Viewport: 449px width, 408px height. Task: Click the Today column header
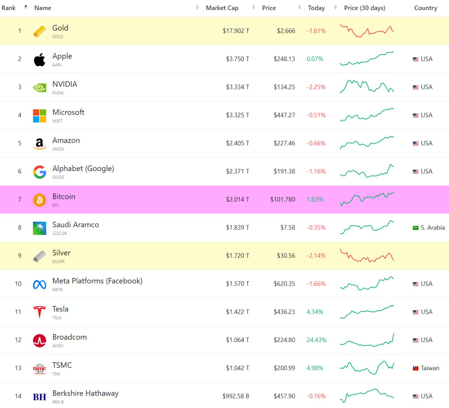(x=316, y=8)
